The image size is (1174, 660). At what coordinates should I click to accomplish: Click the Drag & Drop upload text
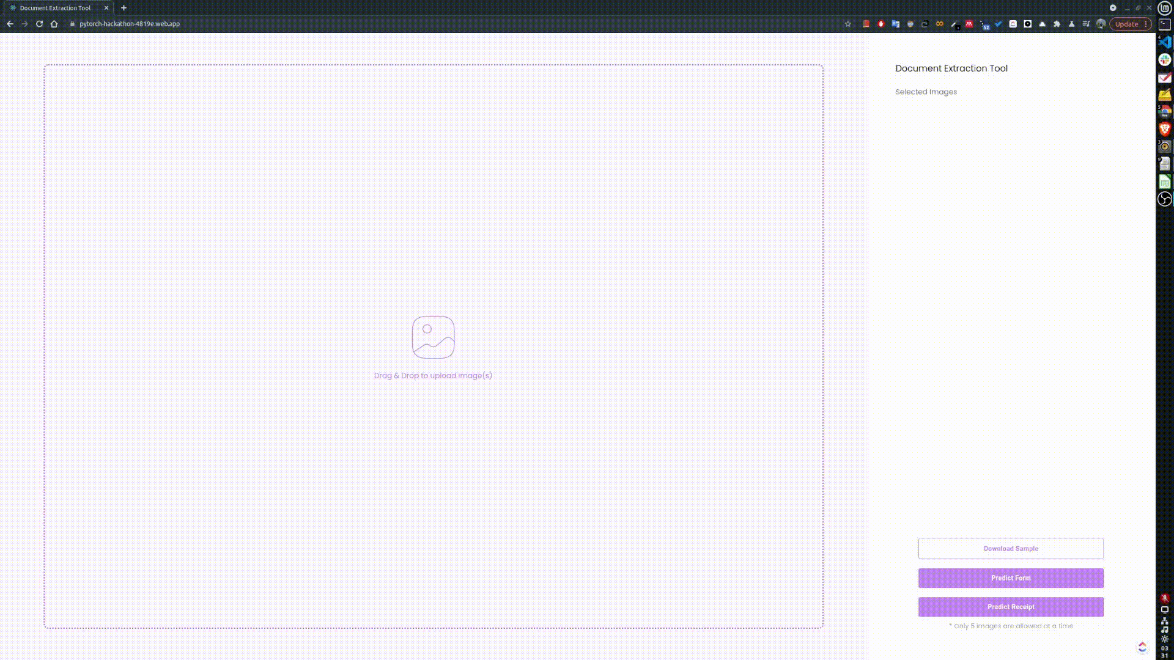click(433, 375)
